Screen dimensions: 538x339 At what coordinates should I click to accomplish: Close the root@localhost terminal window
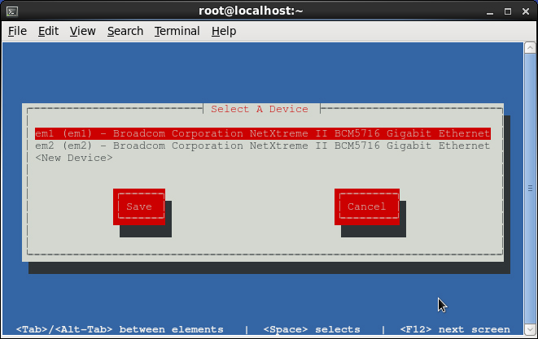(526, 11)
